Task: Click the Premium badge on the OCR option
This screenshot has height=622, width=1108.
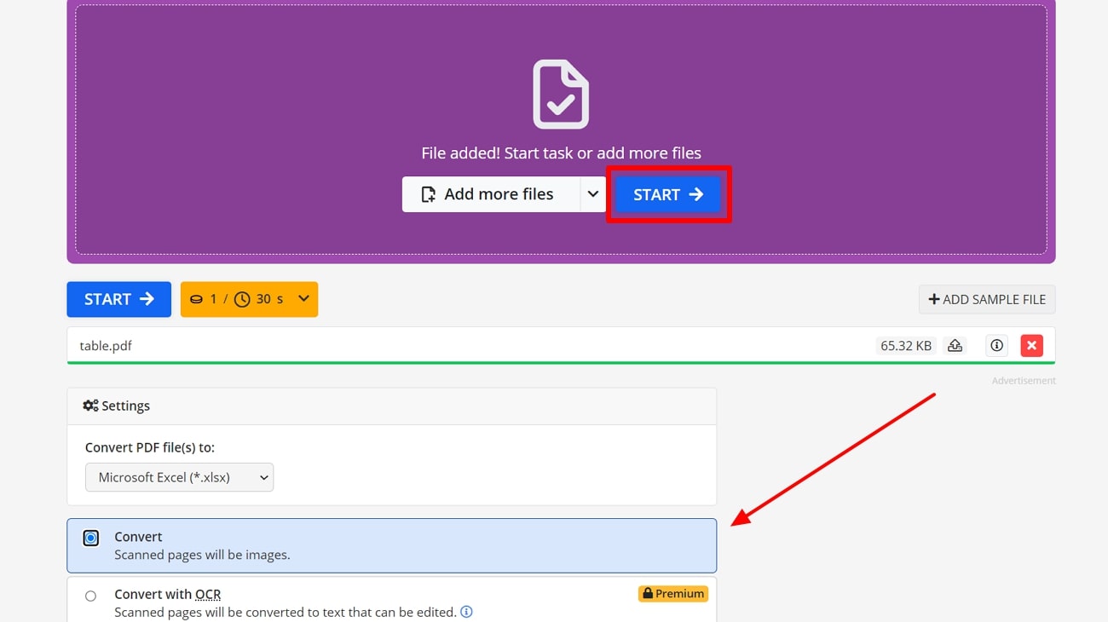Action: (x=673, y=594)
